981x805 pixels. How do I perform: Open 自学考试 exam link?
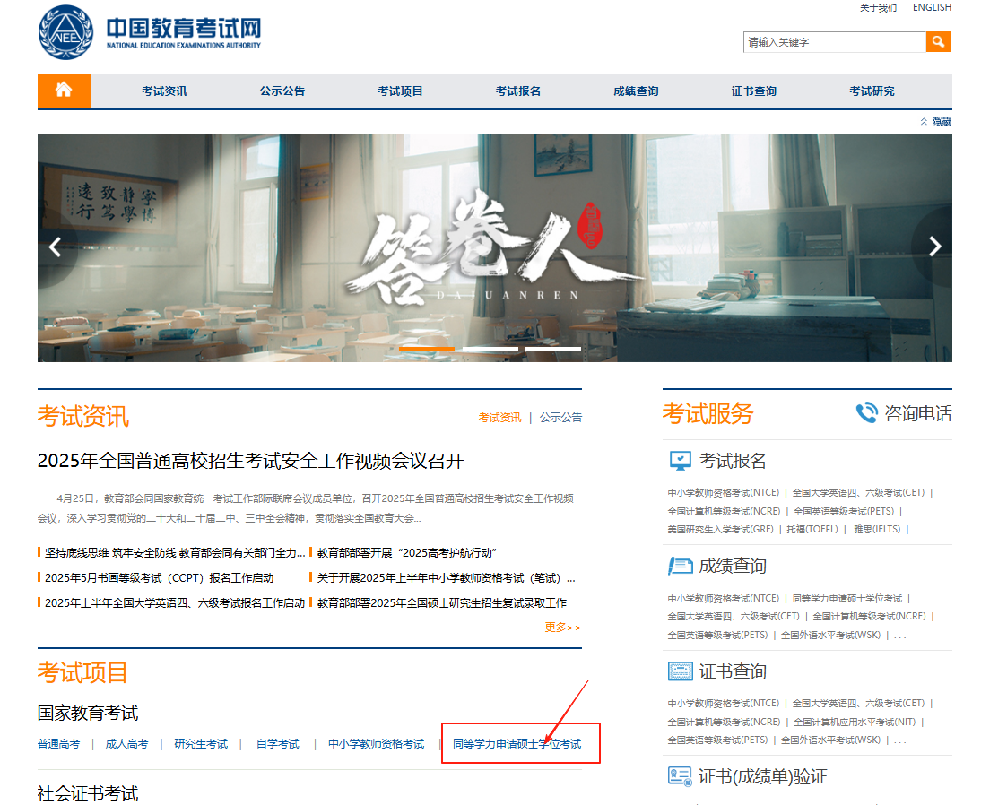click(278, 744)
